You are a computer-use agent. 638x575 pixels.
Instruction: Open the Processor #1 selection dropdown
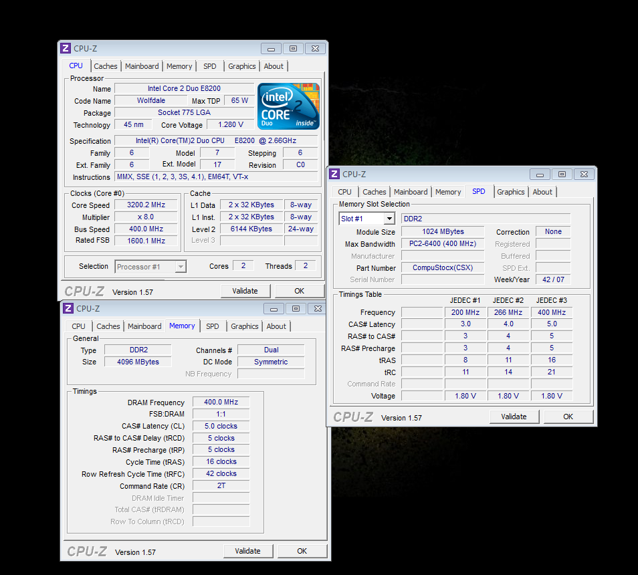pos(181,267)
